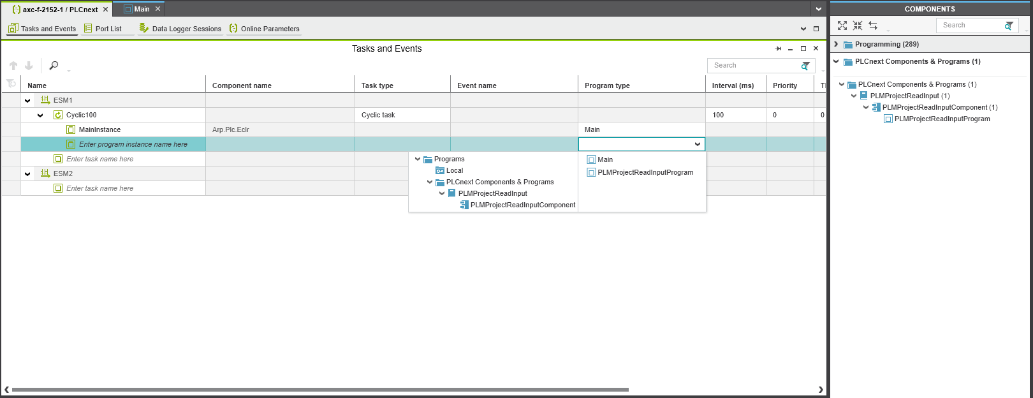This screenshot has width=1033, height=398.
Task: Open the Port List tab
Action: pos(103,29)
